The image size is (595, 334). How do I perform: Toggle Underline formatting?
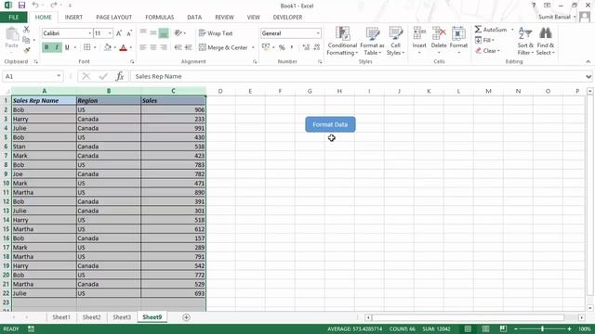coord(67,47)
